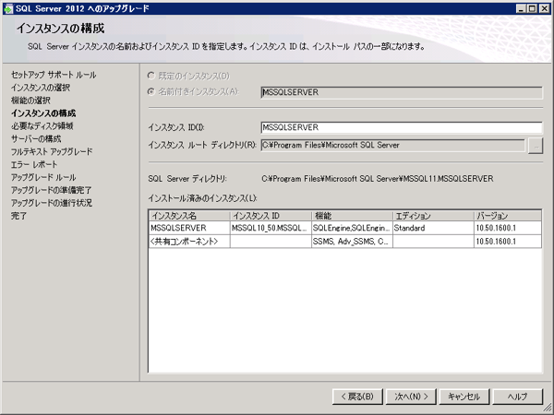Click the フルテキスト アップグレード step
This screenshot has width=554, height=415.
click(x=52, y=152)
